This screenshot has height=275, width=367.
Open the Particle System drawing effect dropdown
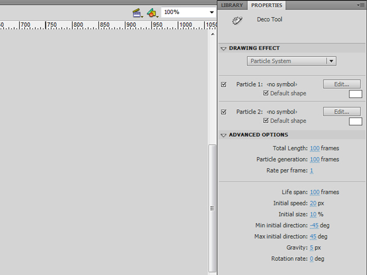pos(292,61)
